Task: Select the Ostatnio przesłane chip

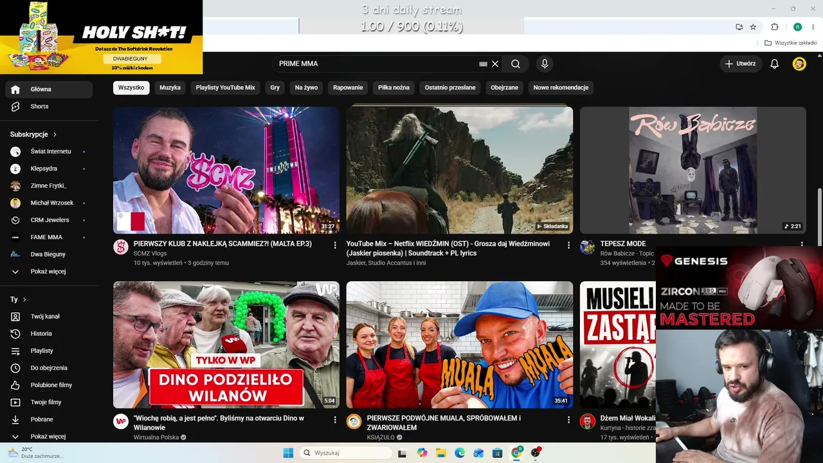Action: tap(450, 87)
